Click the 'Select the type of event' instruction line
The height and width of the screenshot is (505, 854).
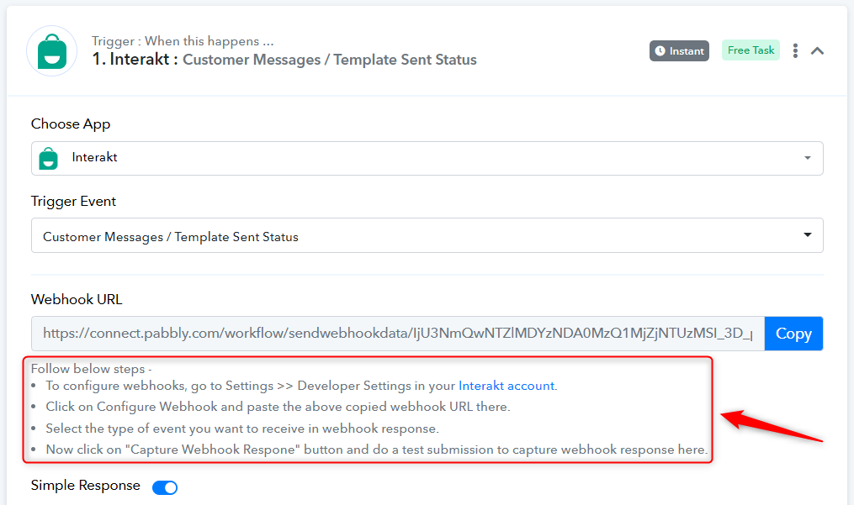[x=242, y=429]
